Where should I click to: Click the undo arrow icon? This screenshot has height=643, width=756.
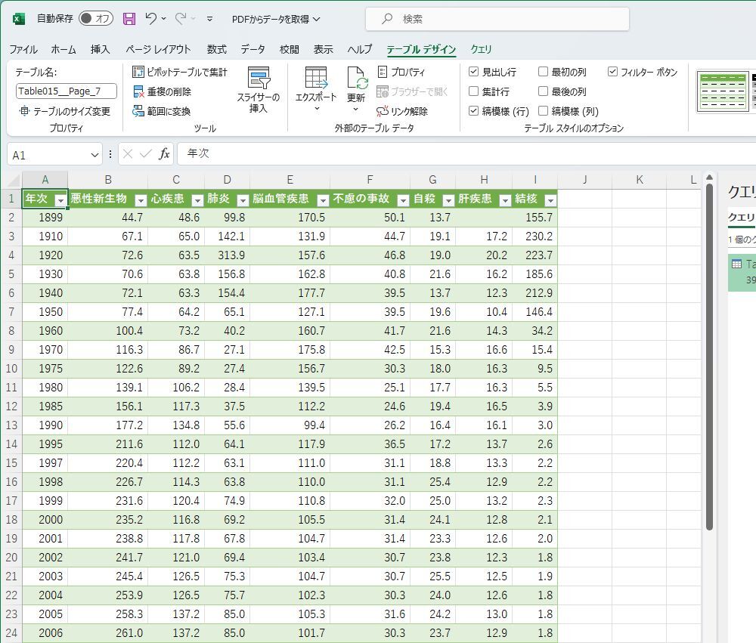(x=151, y=19)
